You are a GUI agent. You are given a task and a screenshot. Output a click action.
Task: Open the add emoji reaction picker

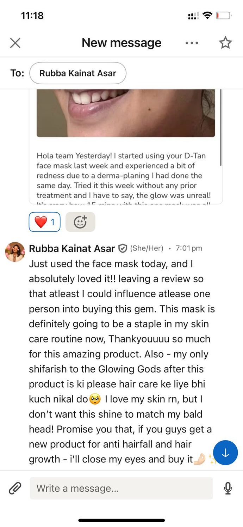80,222
